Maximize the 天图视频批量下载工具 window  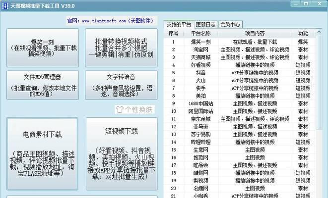pos(306,4)
